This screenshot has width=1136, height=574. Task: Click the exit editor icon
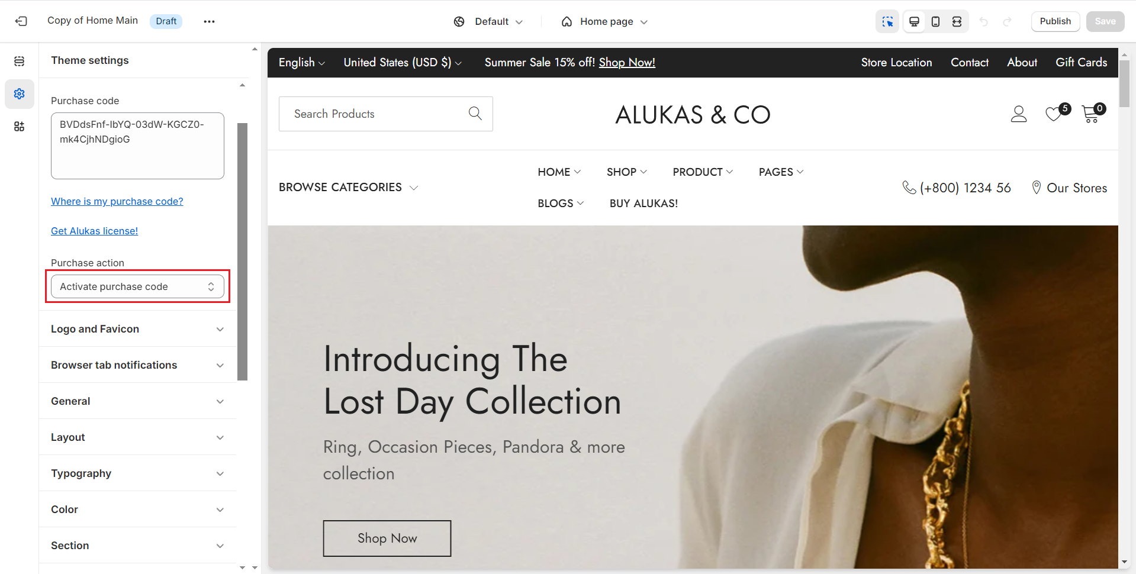click(x=21, y=21)
